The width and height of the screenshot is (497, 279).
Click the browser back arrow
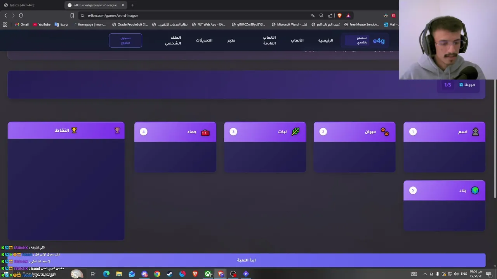click(5, 15)
